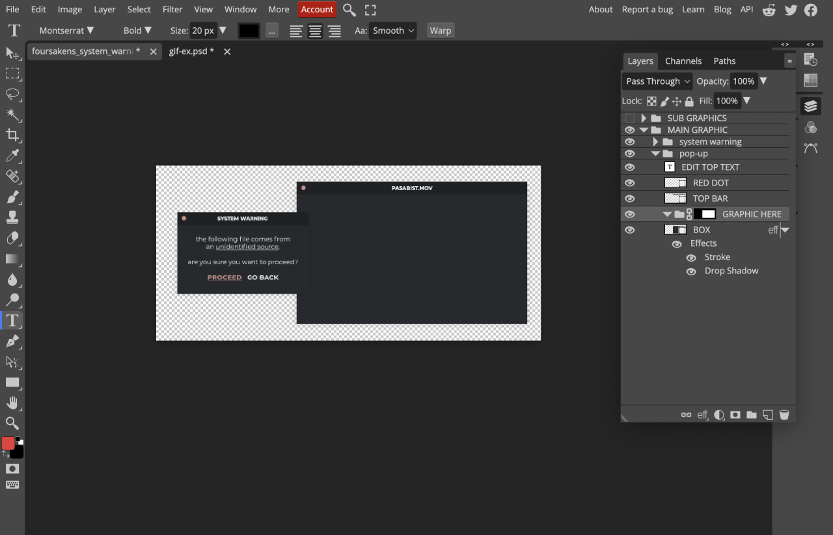Select the Rectangle shape tool
The height and width of the screenshot is (535, 833).
click(x=12, y=383)
